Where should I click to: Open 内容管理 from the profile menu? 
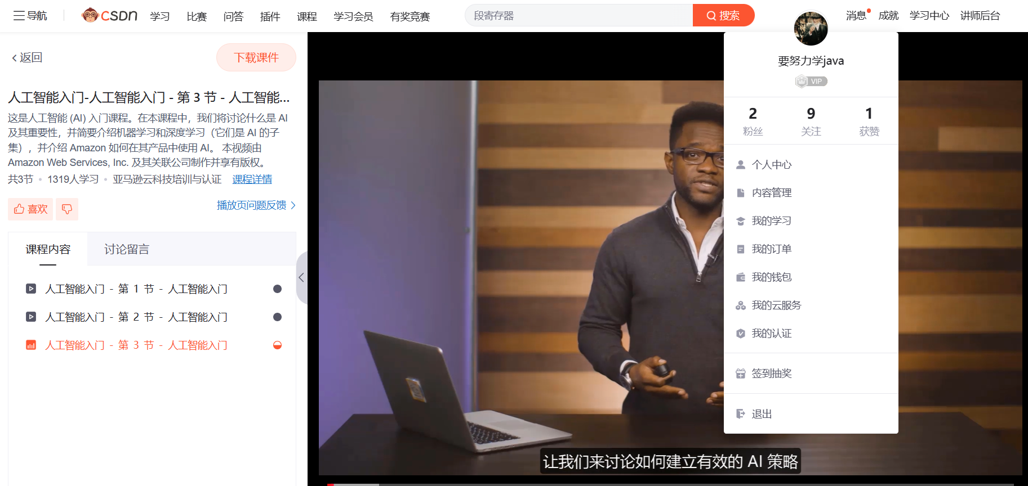[x=811, y=193]
